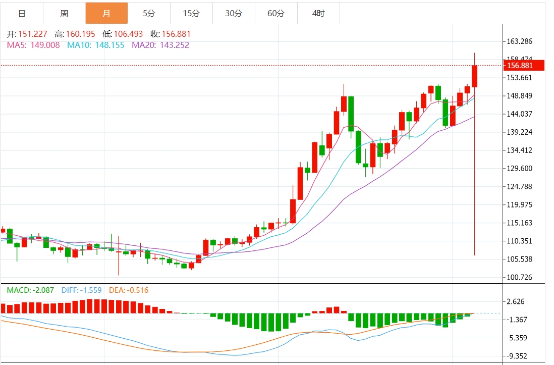554x365 pixels.
Task: Select the 周 weekly chart tab
Action: coord(64,14)
